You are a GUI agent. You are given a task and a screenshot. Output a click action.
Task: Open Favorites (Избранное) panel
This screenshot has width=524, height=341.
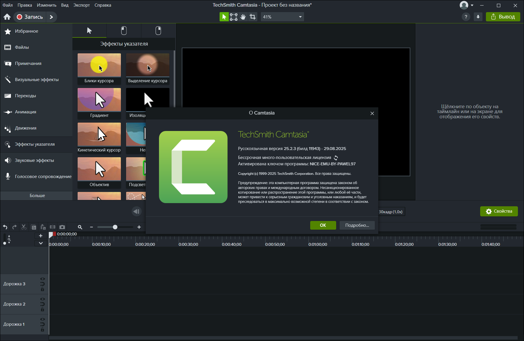[x=36, y=31]
